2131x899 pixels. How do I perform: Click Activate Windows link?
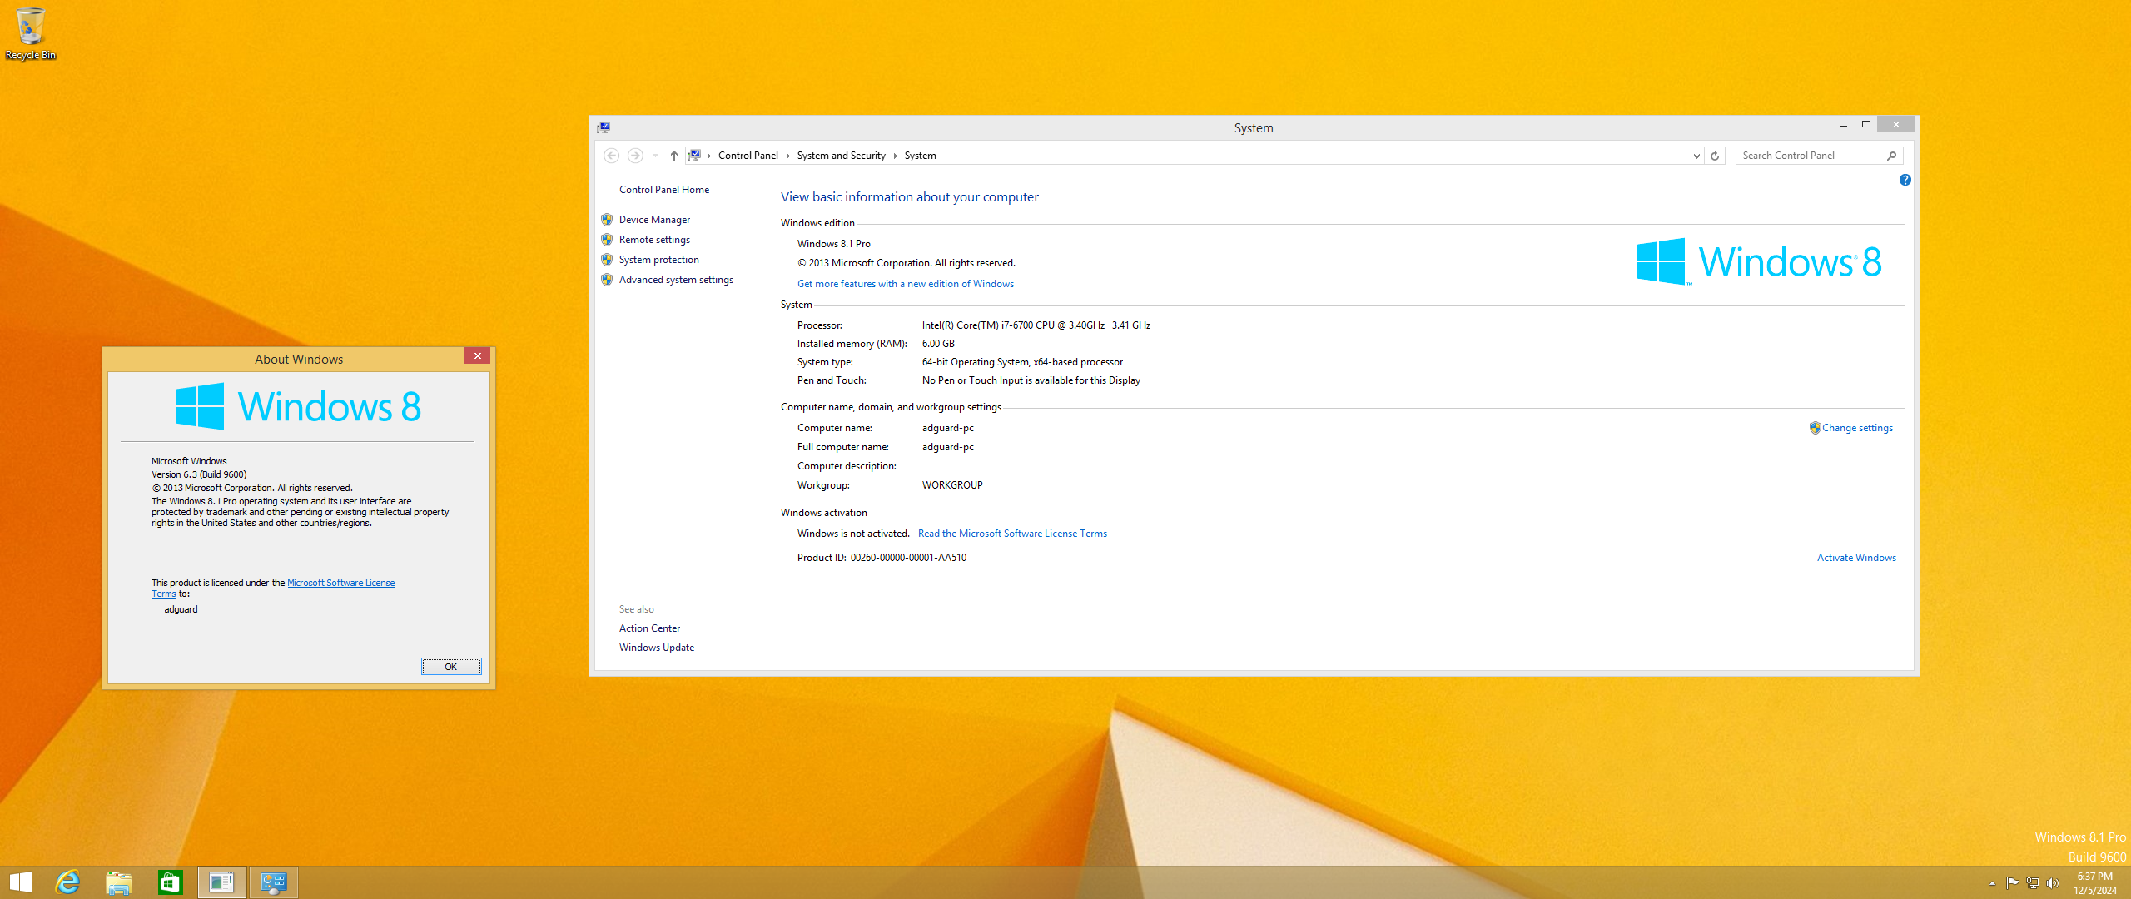coord(1856,558)
